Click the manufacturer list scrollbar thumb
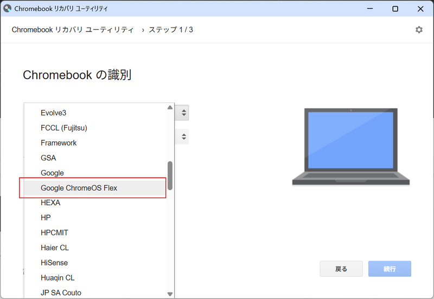 click(x=170, y=175)
